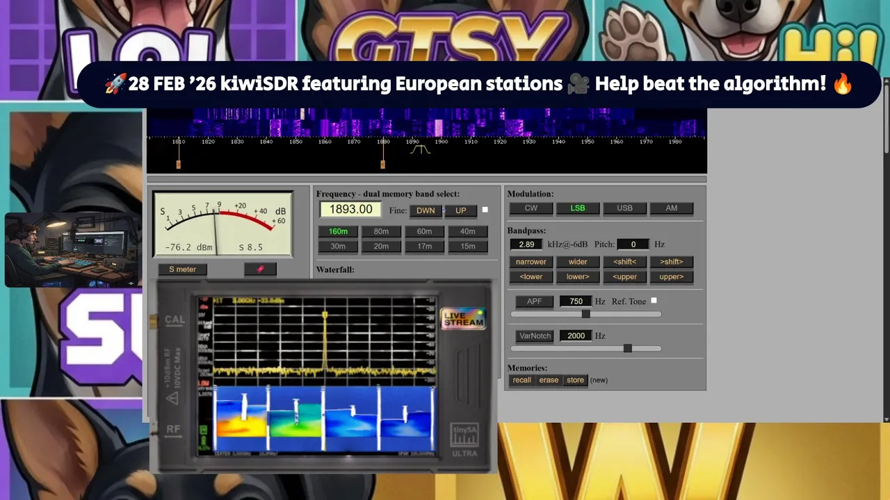The image size is (890, 500).
Task: Click fine tune UP button
Action: click(x=461, y=210)
